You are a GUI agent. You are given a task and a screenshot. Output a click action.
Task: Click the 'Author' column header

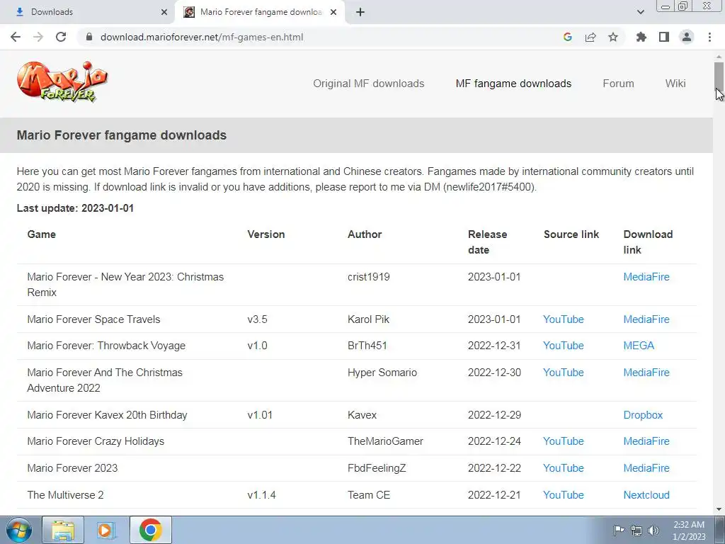coord(365,234)
